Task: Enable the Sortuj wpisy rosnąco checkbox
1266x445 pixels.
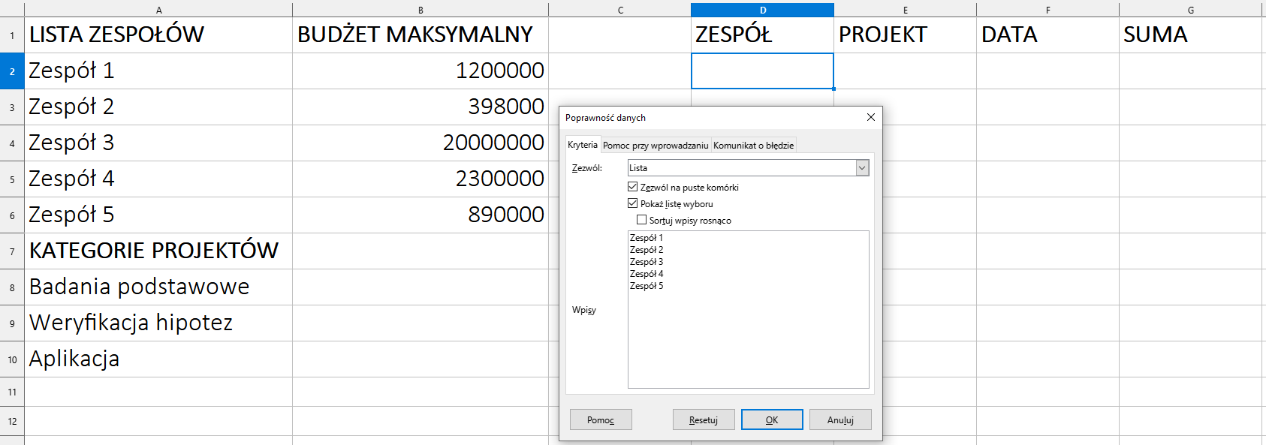Action: point(641,220)
